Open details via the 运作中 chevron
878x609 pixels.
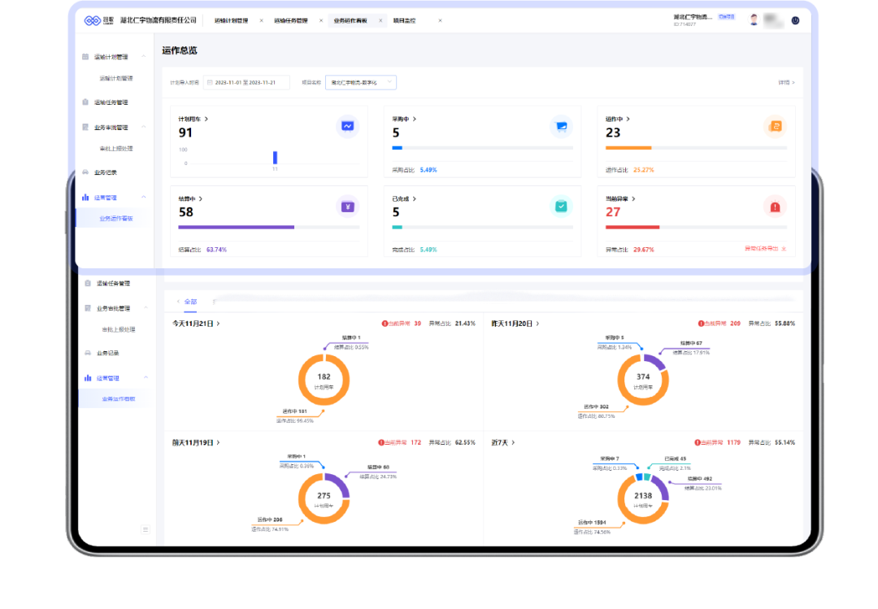[628, 119]
